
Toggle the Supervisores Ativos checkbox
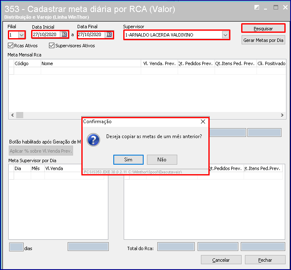tap(51, 46)
